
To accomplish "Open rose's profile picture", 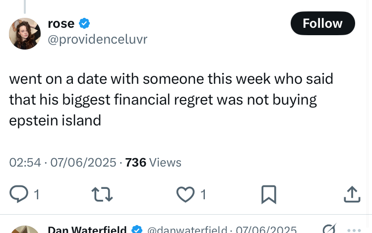I will tap(25, 34).
